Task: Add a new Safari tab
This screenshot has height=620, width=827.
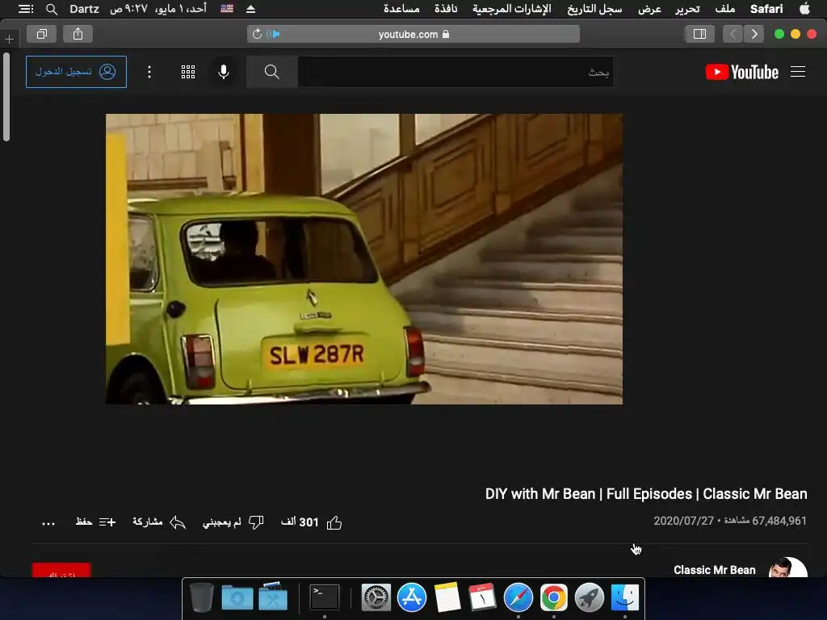Action: tap(10, 39)
